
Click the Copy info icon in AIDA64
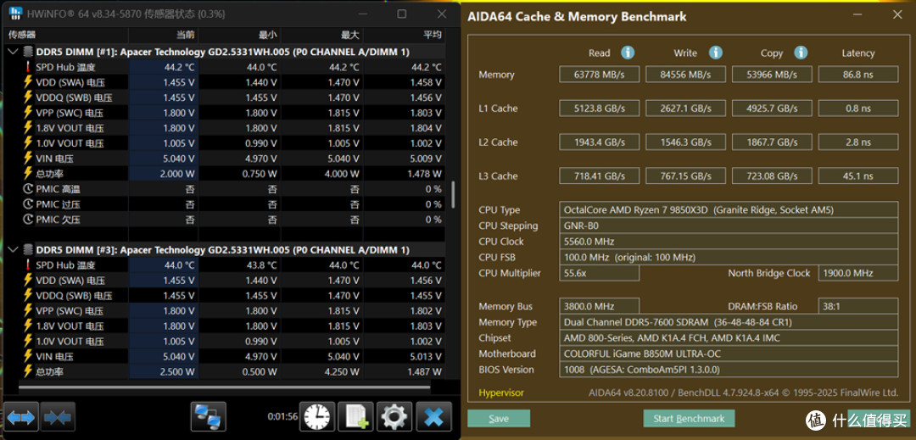(801, 53)
